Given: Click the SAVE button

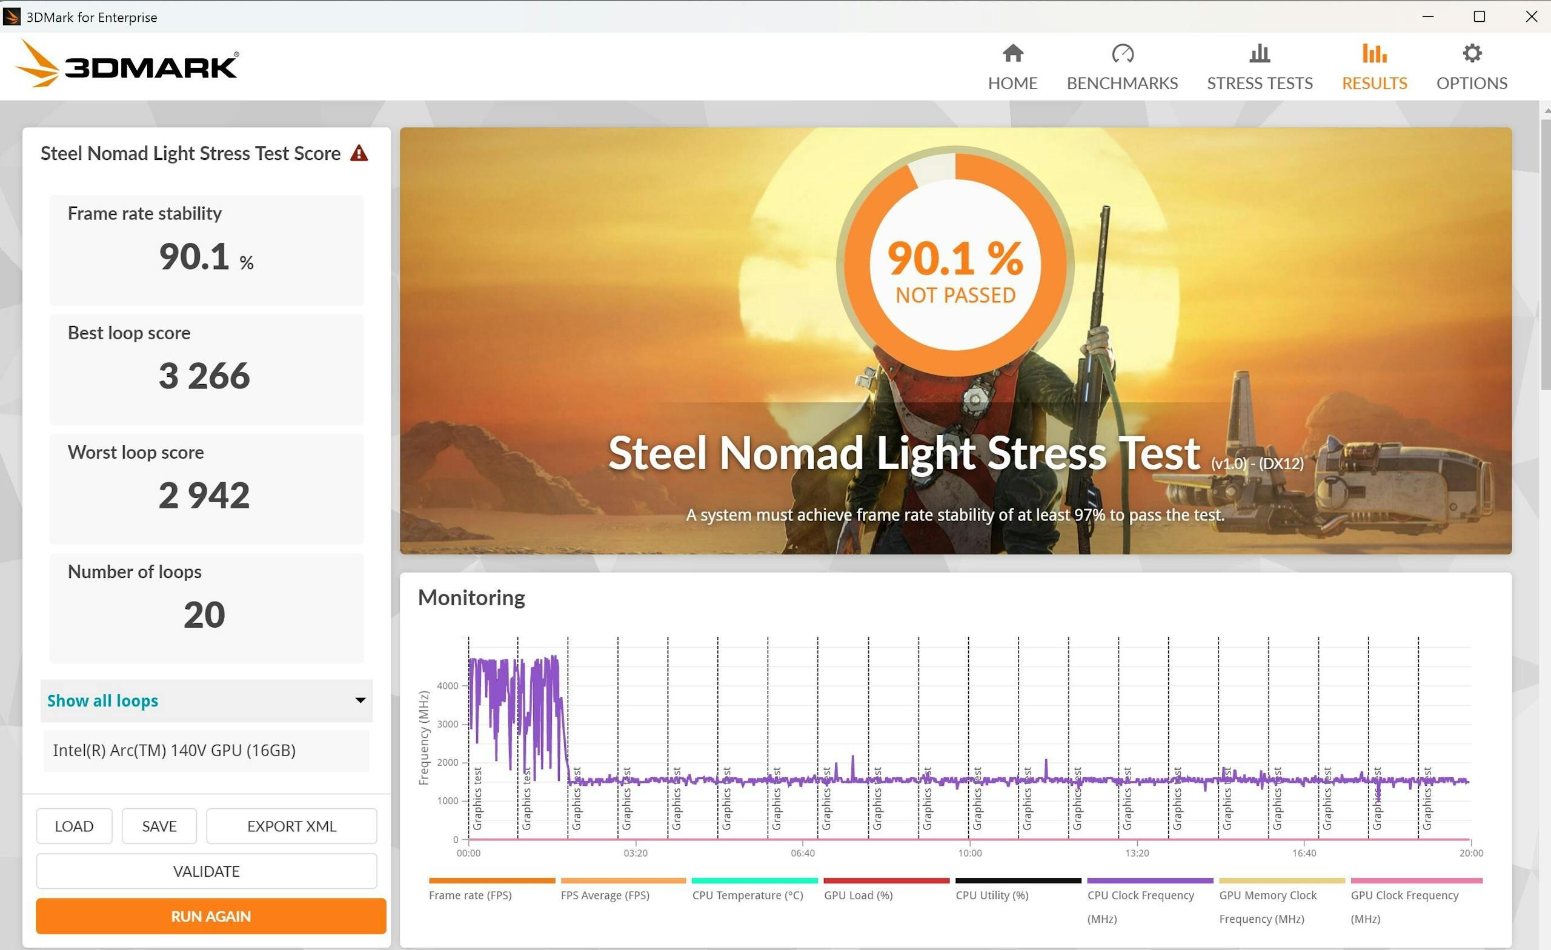Looking at the screenshot, I should pyautogui.click(x=159, y=826).
